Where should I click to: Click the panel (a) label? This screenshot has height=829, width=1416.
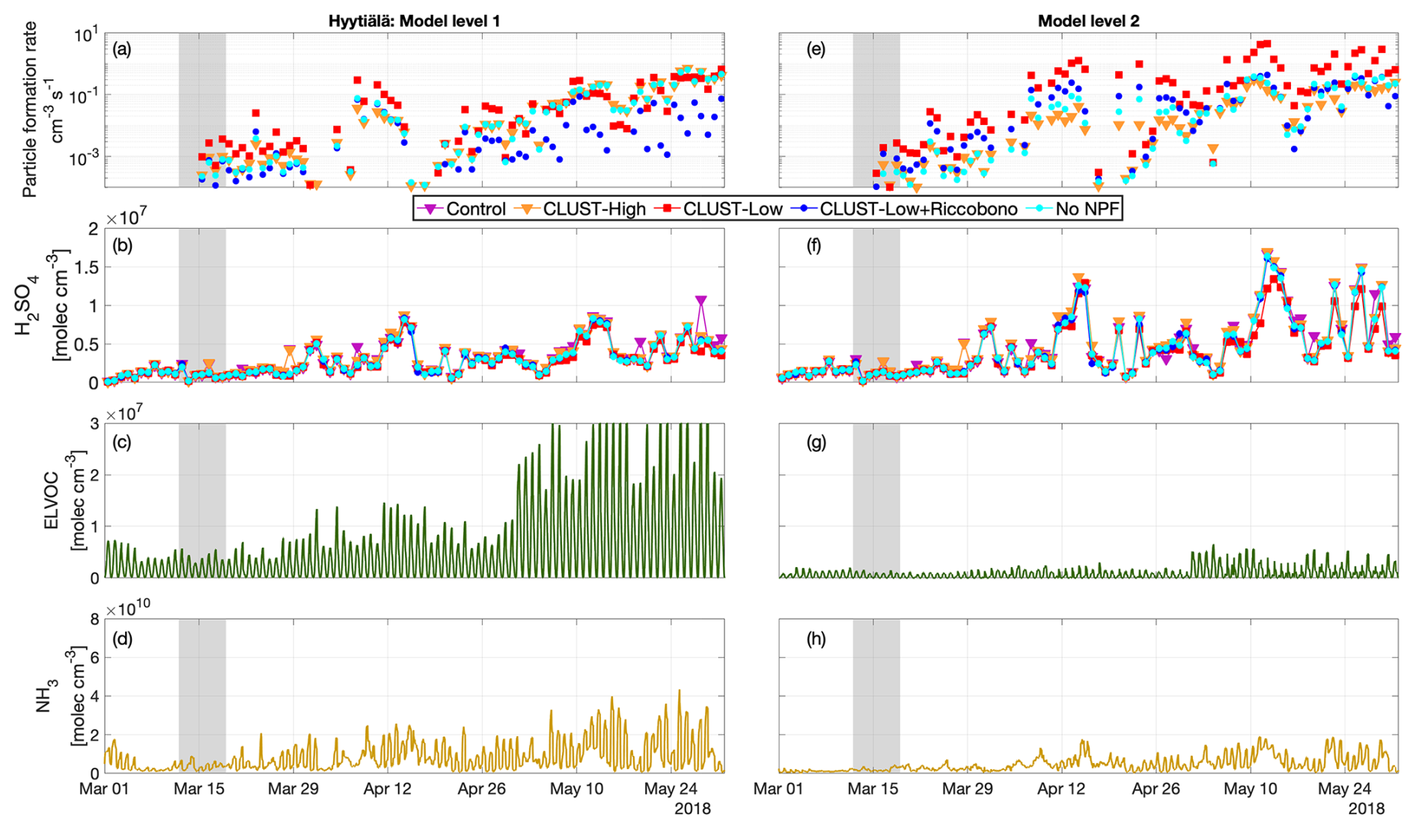pos(121,50)
